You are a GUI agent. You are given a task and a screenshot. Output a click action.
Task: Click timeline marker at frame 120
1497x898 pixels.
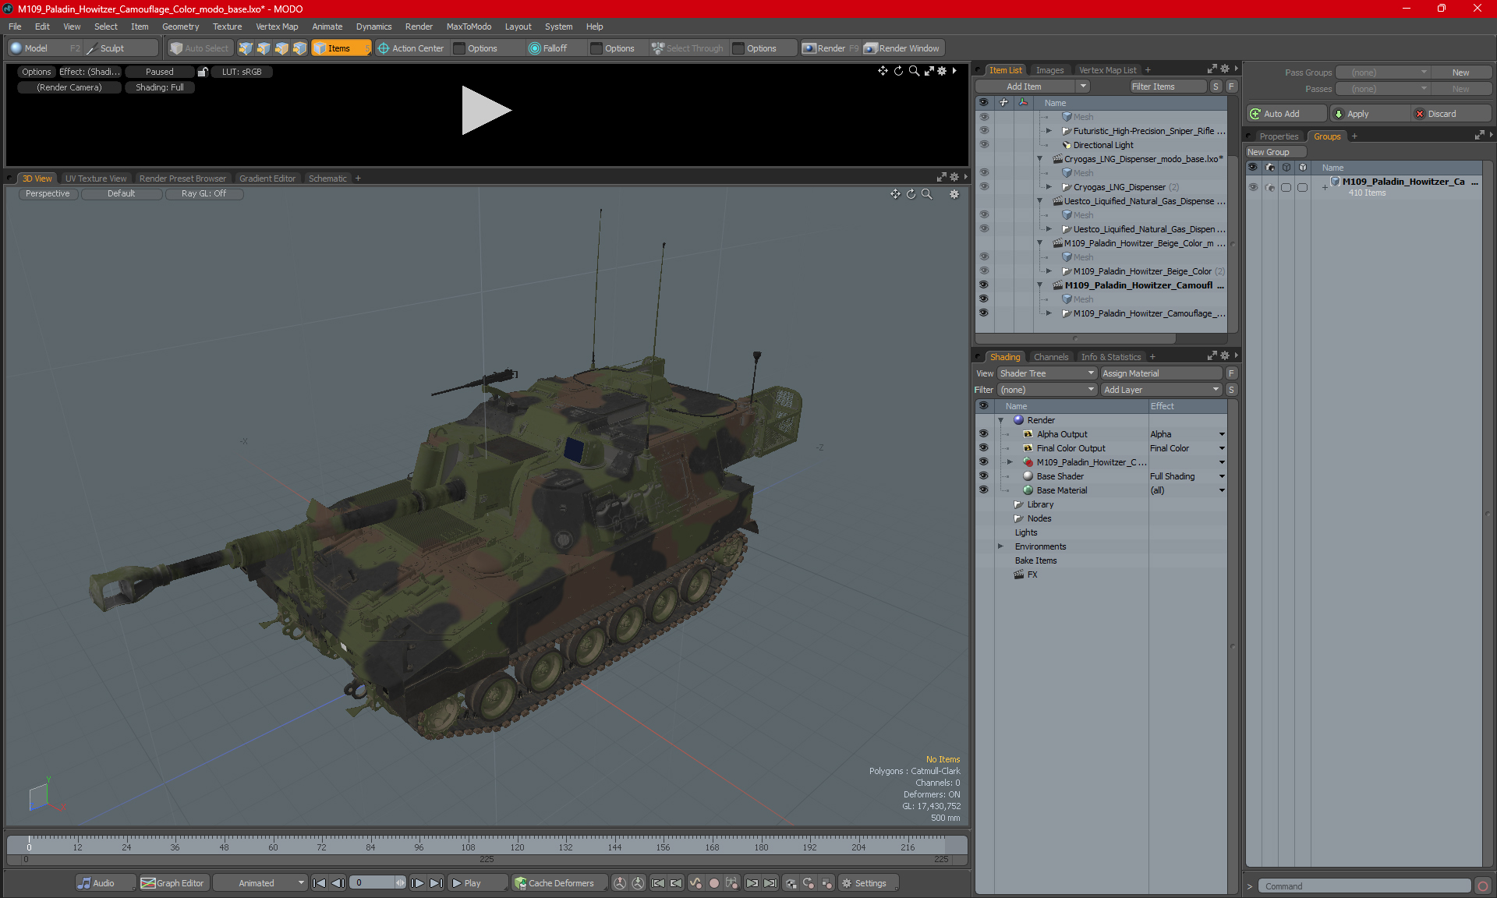pyautogui.click(x=517, y=847)
